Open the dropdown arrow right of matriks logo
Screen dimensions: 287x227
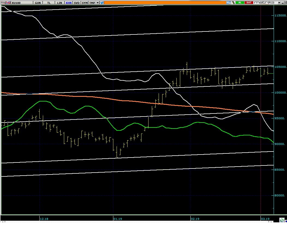279,2
